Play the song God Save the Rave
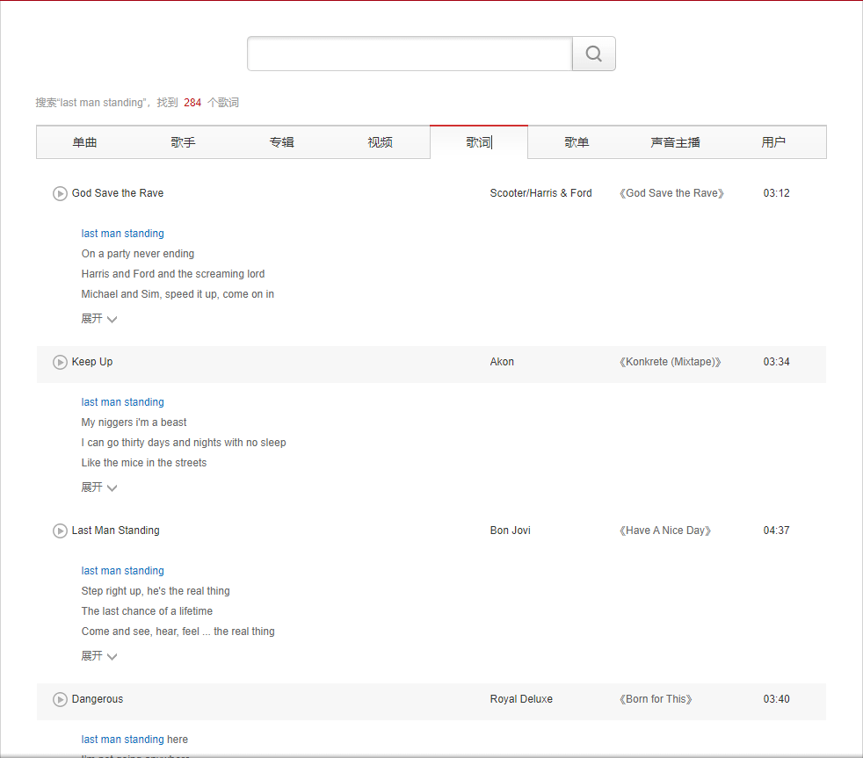The height and width of the screenshot is (758, 863). 60,193
